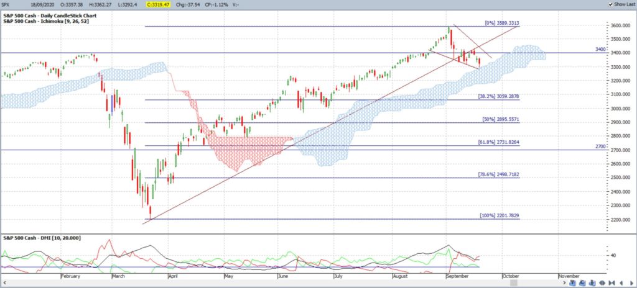Click the July label on time axis
The image size is (637, 288).
click(x=338, y=276)
